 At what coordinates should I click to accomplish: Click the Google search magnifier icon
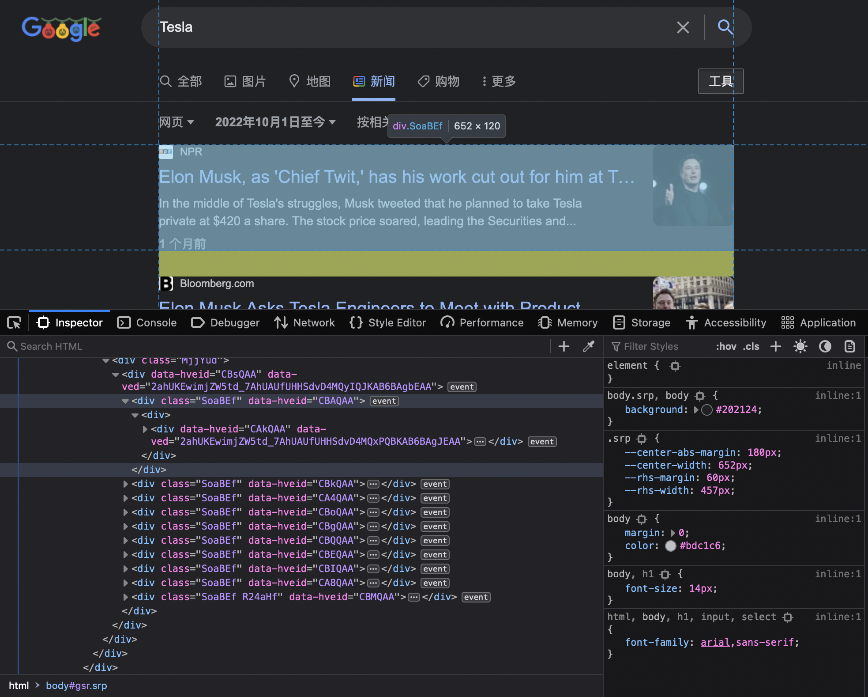[x=725, y=27]
